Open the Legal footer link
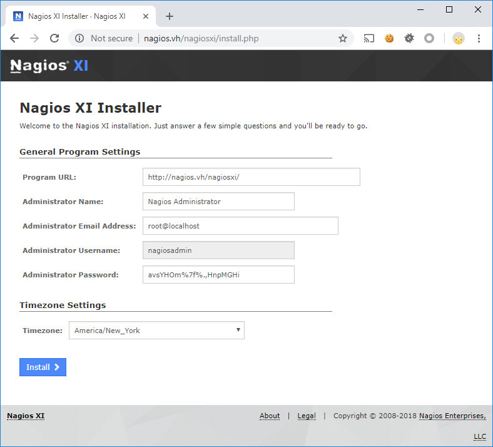Viewport: 493px width, 447px height. click(x=307, y=416)
